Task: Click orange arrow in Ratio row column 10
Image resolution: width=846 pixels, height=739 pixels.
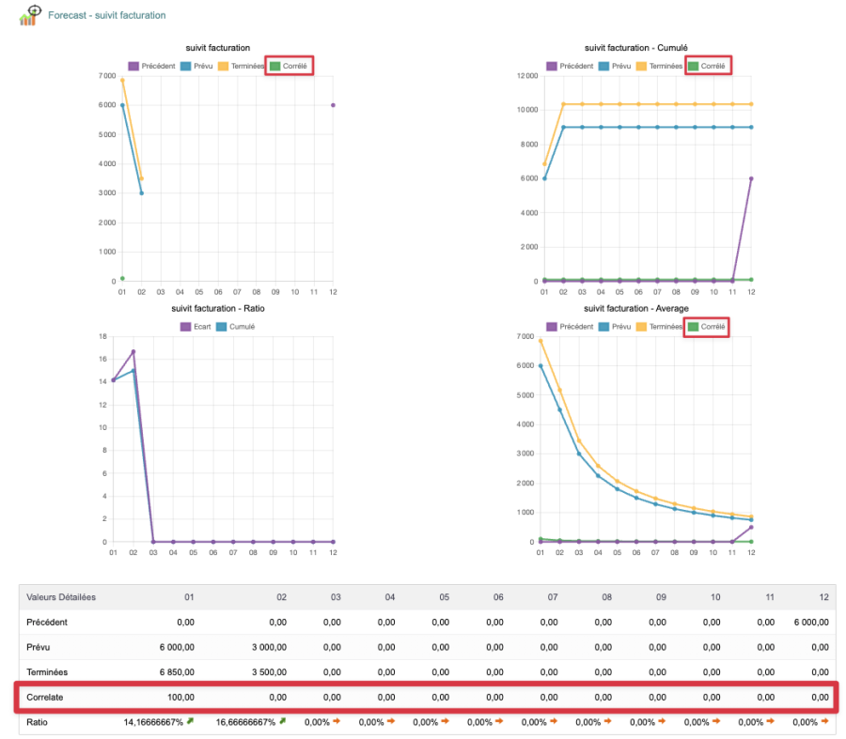Action: click(x=718, y=722)
